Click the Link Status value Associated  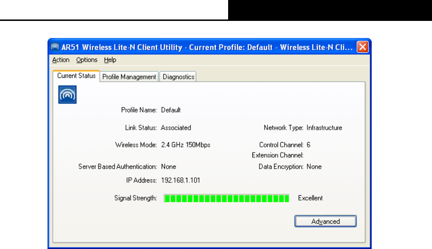[176, 128]
